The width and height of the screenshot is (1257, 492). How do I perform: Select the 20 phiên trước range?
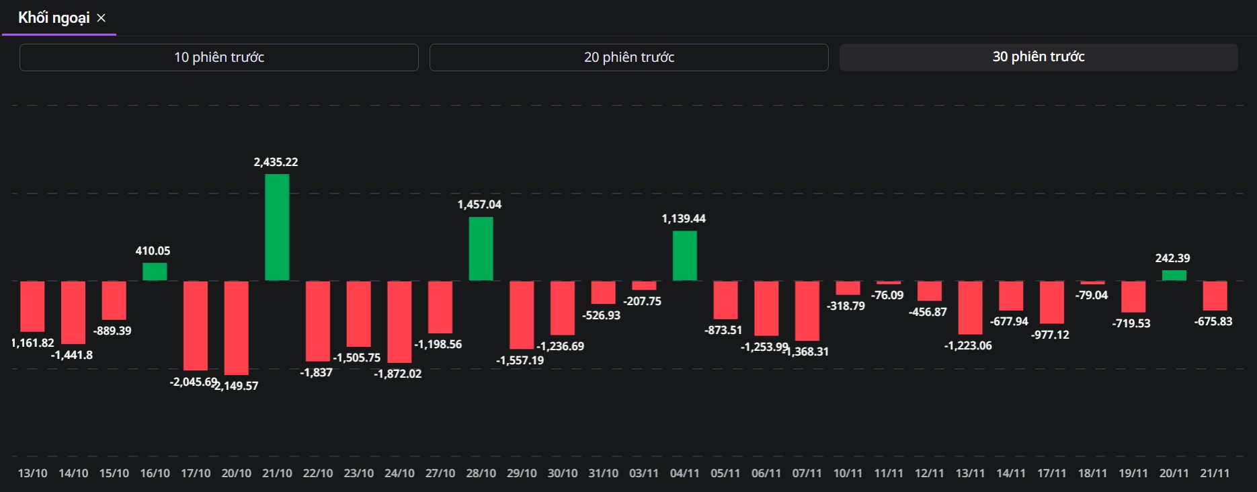click(x=628, y=57)
